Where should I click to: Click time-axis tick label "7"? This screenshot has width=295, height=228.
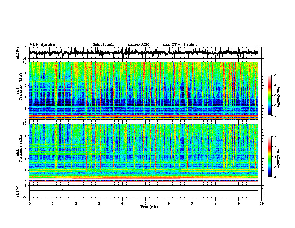pyautogui.click(x=192, y=203)
